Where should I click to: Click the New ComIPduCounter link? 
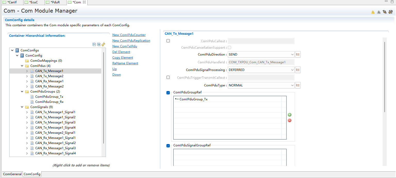129,35
